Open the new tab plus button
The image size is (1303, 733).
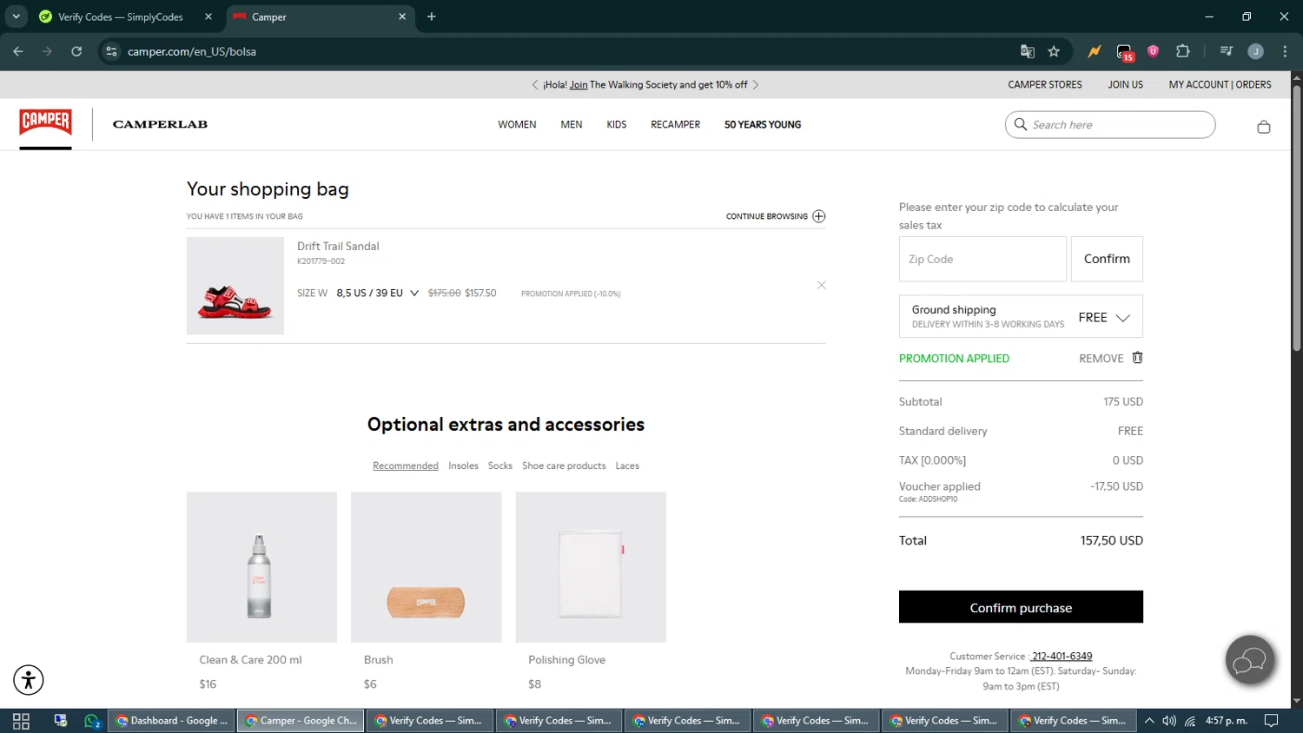[x=432, y=17]
